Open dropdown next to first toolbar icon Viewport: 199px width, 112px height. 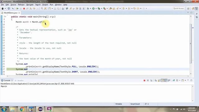click(x=5, y=8)
